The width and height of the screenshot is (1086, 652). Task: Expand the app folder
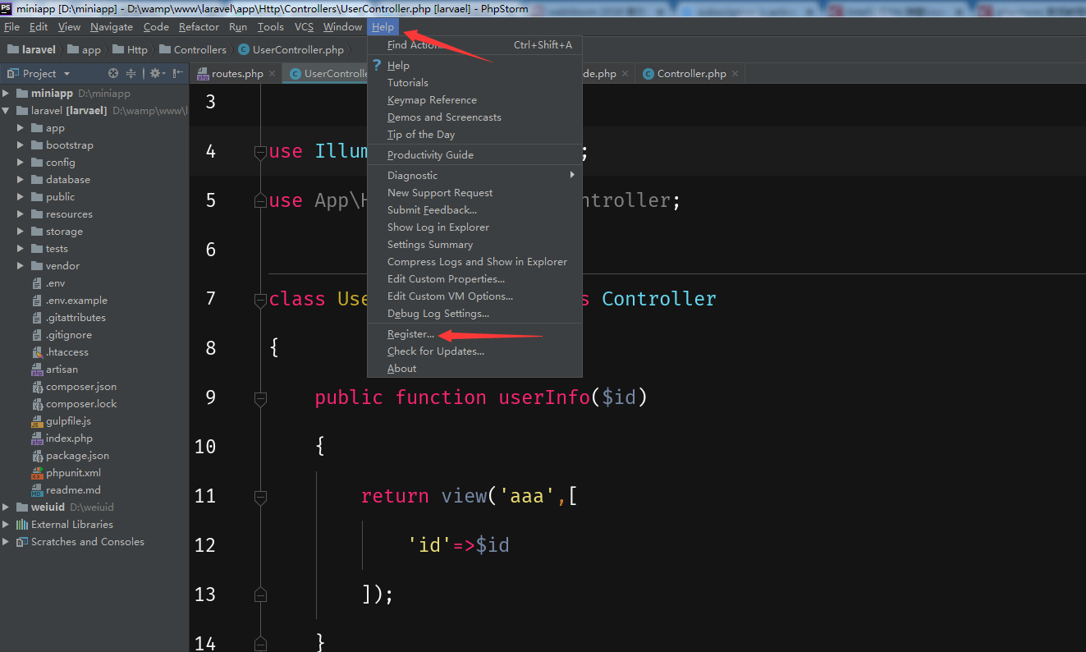pos(21,128)
